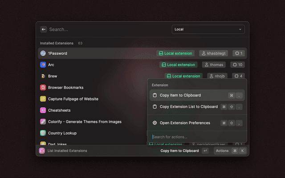
Task: Click the 1Password extension icon
Action: coord(43,53)
